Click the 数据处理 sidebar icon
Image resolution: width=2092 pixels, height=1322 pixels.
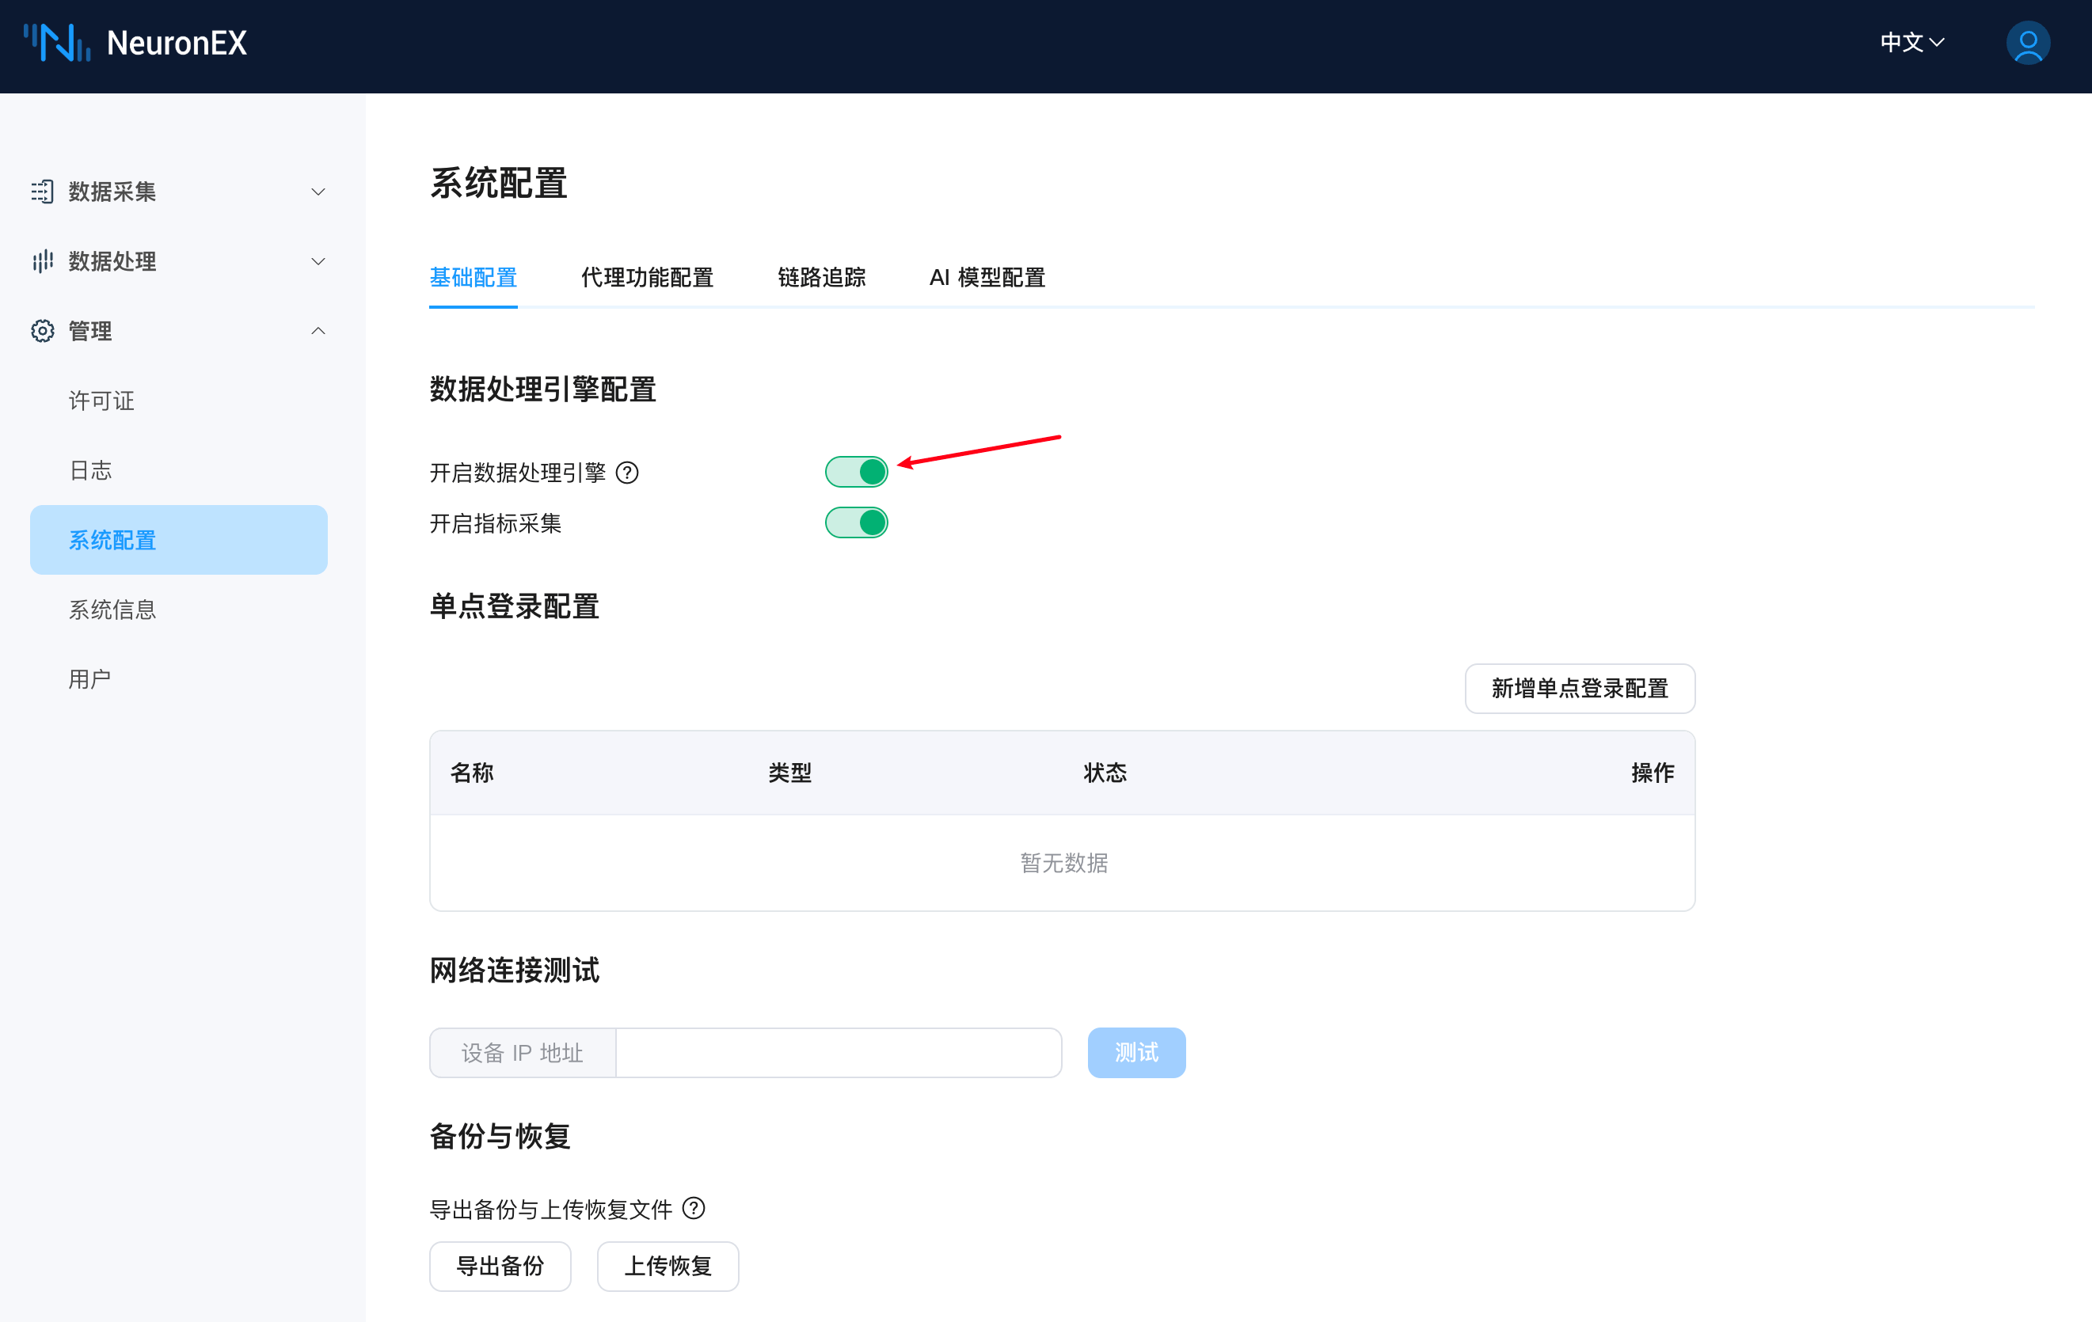pyautogui.click(x=42, y=261)
